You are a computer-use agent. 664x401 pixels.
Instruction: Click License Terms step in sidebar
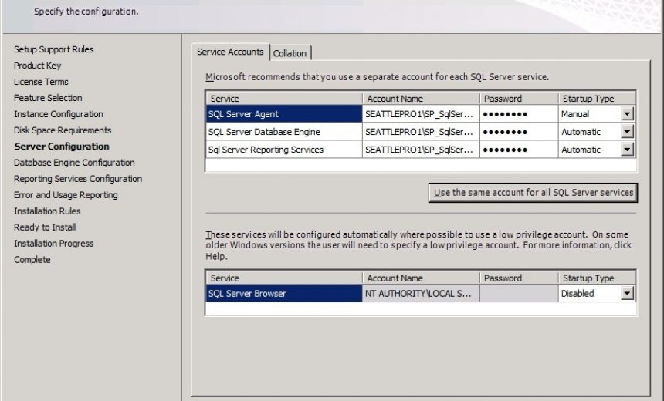41,82
